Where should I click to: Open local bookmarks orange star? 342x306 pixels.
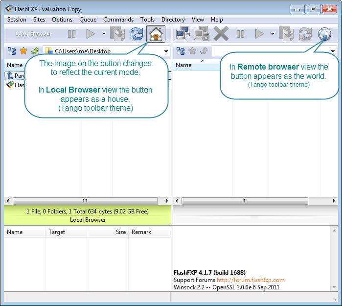[x=23, y=51]
